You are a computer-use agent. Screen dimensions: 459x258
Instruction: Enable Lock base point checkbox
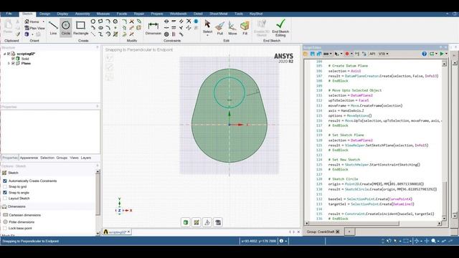click(5, 228)
